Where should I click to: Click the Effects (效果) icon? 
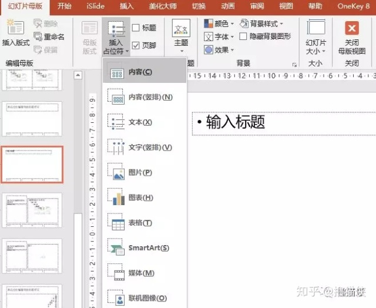click(209, 50)
